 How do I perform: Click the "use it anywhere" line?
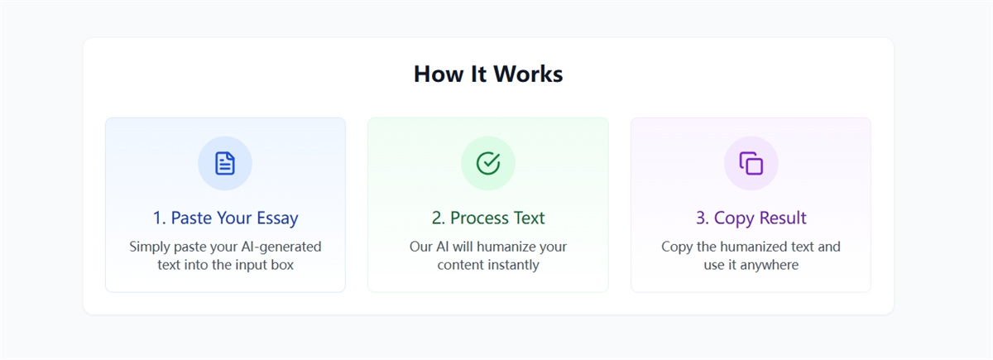pyautogui.click(x=751, y=265)
